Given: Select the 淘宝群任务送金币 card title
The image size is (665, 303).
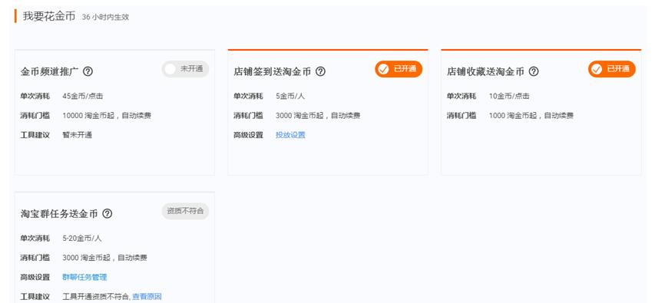Looking at the screenshot, I should point(59,213).
